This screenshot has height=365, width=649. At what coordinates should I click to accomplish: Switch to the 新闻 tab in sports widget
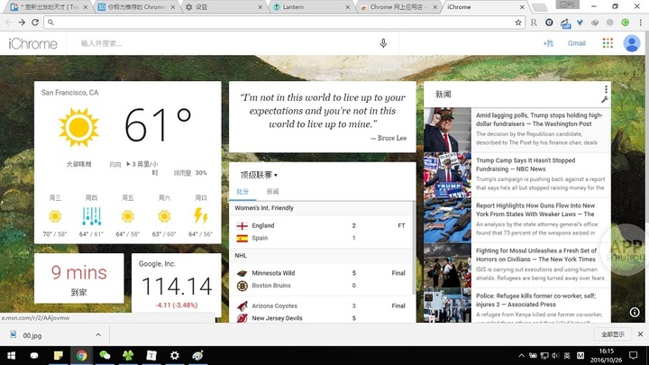272,192
